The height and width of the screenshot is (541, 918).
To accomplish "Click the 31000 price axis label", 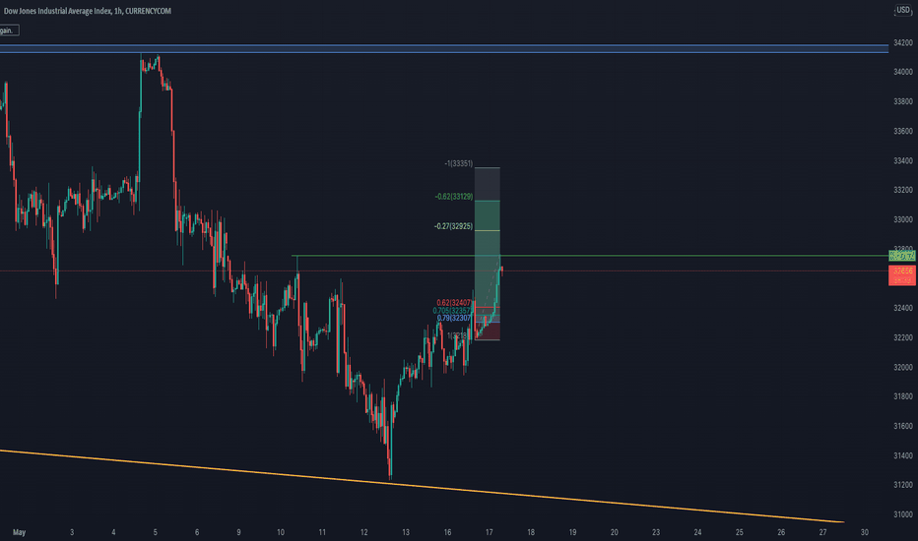I will click(903, 514).
